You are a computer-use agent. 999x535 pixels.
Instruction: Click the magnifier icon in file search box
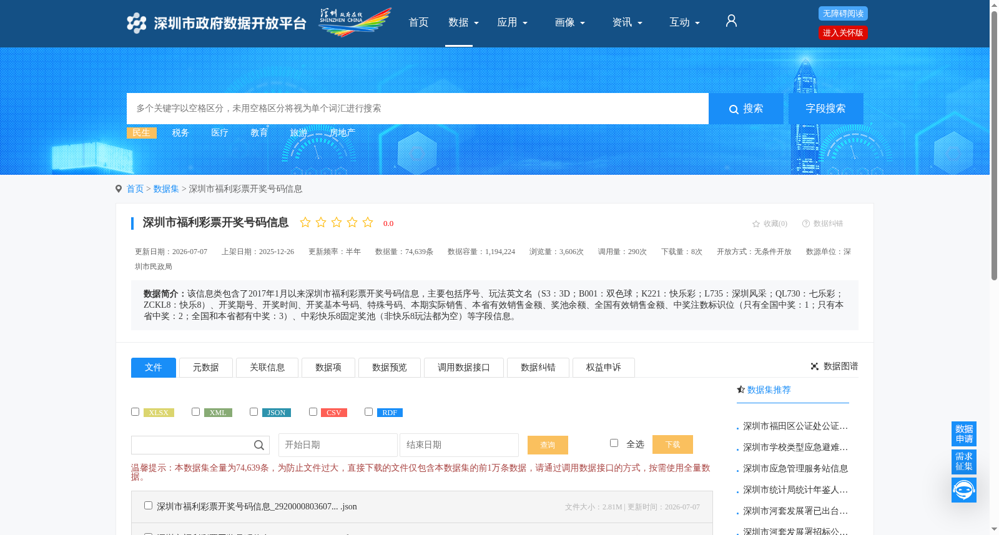click(x=258, y=445)
